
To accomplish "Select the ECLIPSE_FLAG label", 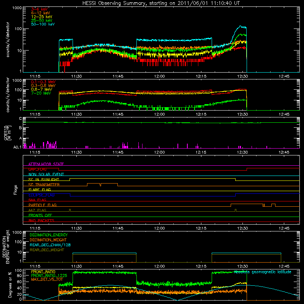I will point(41,195).
